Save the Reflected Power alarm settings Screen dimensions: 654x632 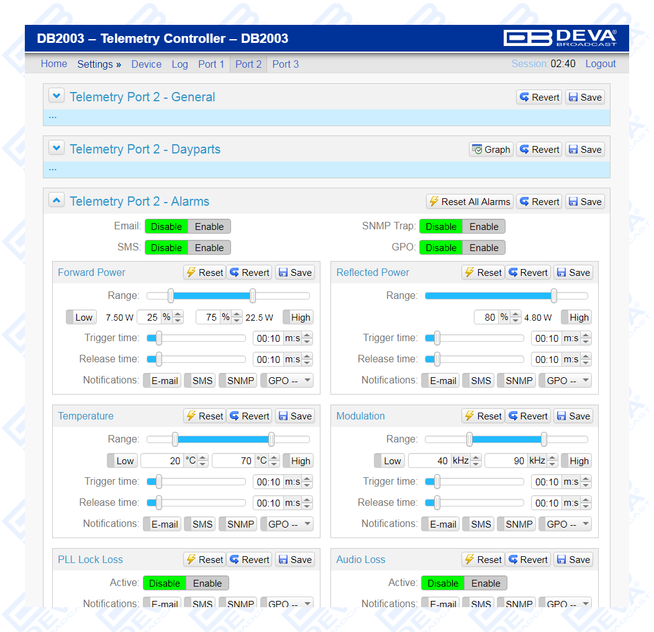click(x=573, y=272)
